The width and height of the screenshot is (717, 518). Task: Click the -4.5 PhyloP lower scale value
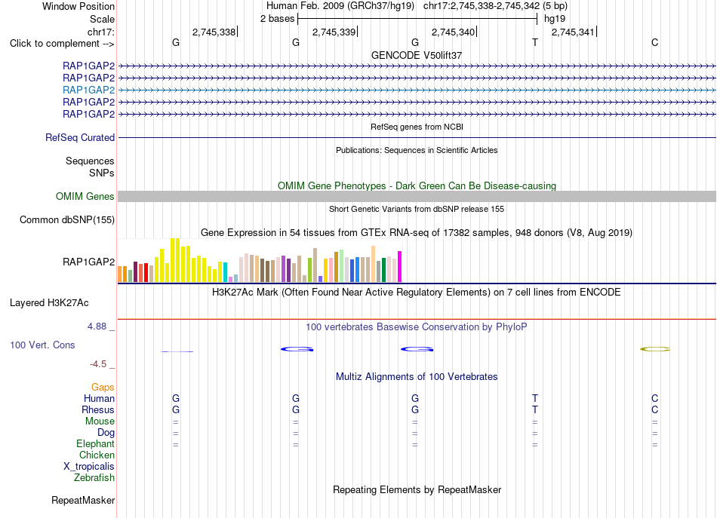click(x=98, y=364)
